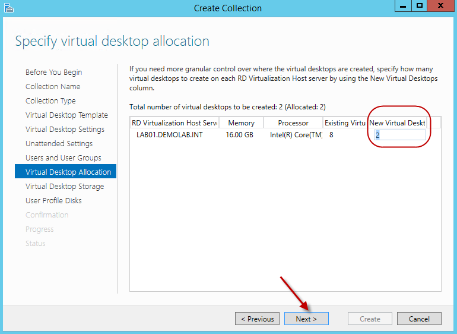
Task: Open the Virtual Desktop Template step
Action: click(66, 115)
